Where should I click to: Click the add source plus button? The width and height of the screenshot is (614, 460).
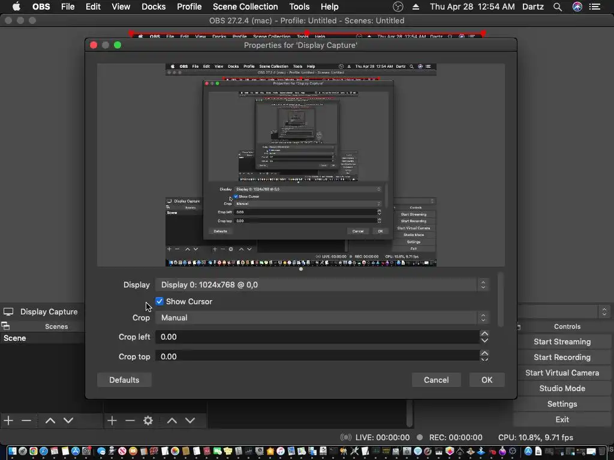click(x=112, y=420)
